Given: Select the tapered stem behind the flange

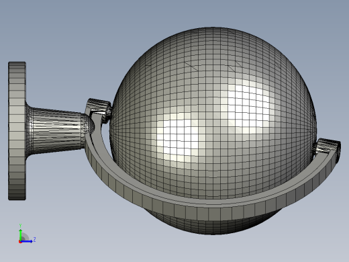Looking at the screenshot, I should (56, 131).
